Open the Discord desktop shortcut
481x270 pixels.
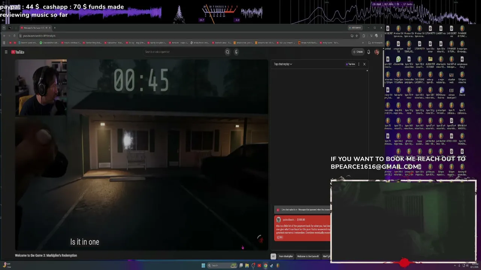point(462,91)
